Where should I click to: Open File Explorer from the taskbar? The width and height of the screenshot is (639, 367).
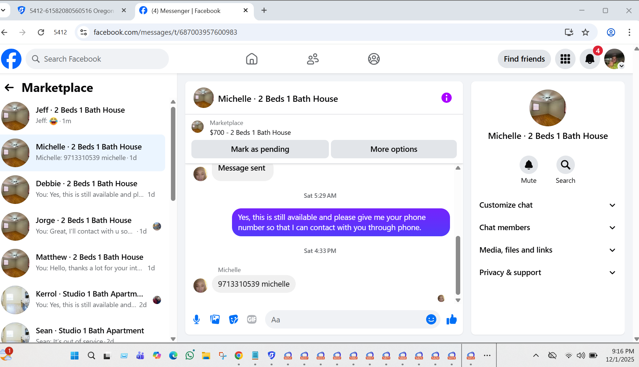click(206, 355)
